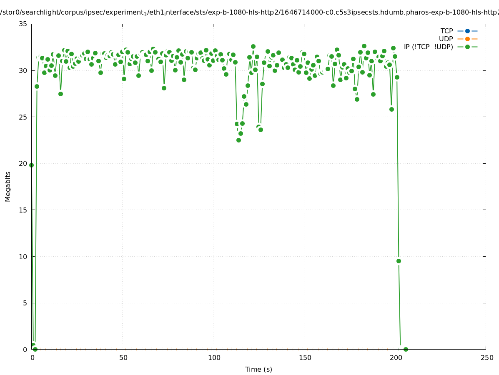Click the 35 tick label on the Megabits axis
Viewport: 499px width, 375px height.
coord(23,24)
